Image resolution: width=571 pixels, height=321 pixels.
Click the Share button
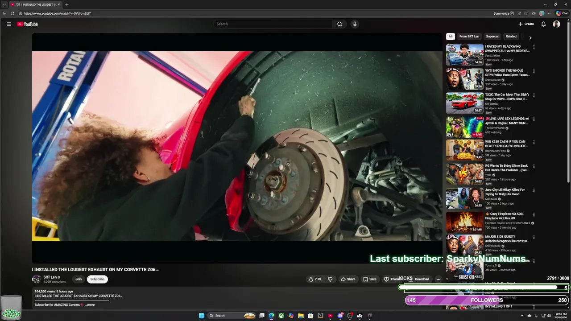[348, 279]
